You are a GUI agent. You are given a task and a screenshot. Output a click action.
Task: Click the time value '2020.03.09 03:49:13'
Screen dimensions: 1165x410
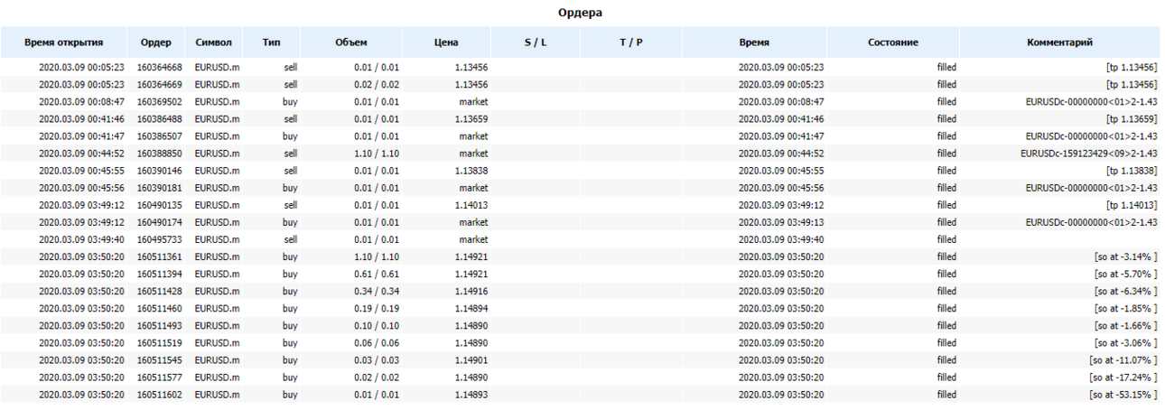pos(781,222)
